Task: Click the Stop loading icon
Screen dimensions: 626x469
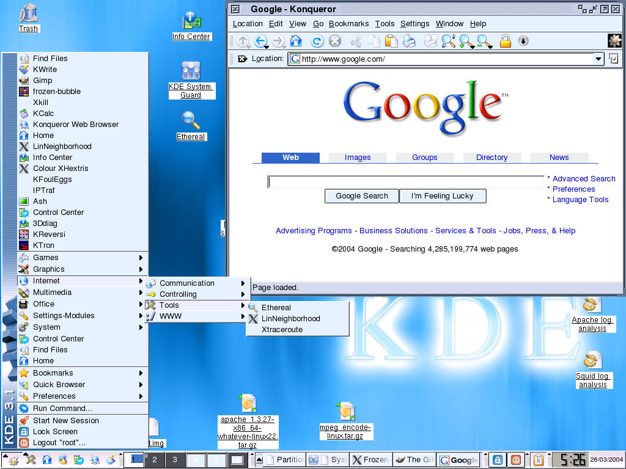Action: 335,41
